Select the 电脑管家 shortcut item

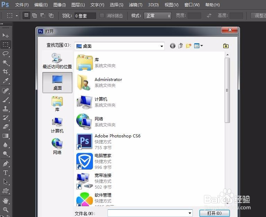pyautogui.click(x=94, y=161)
